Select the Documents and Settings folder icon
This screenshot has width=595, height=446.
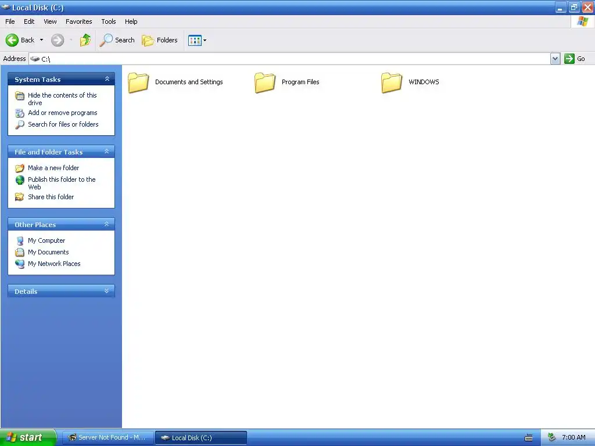[x=138, y=82]
